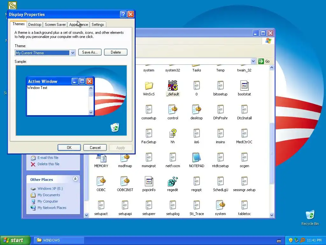The width and height of the screenshot is (326, 245).
Task: Confirm with the OK button
Action: click(69, 147)
